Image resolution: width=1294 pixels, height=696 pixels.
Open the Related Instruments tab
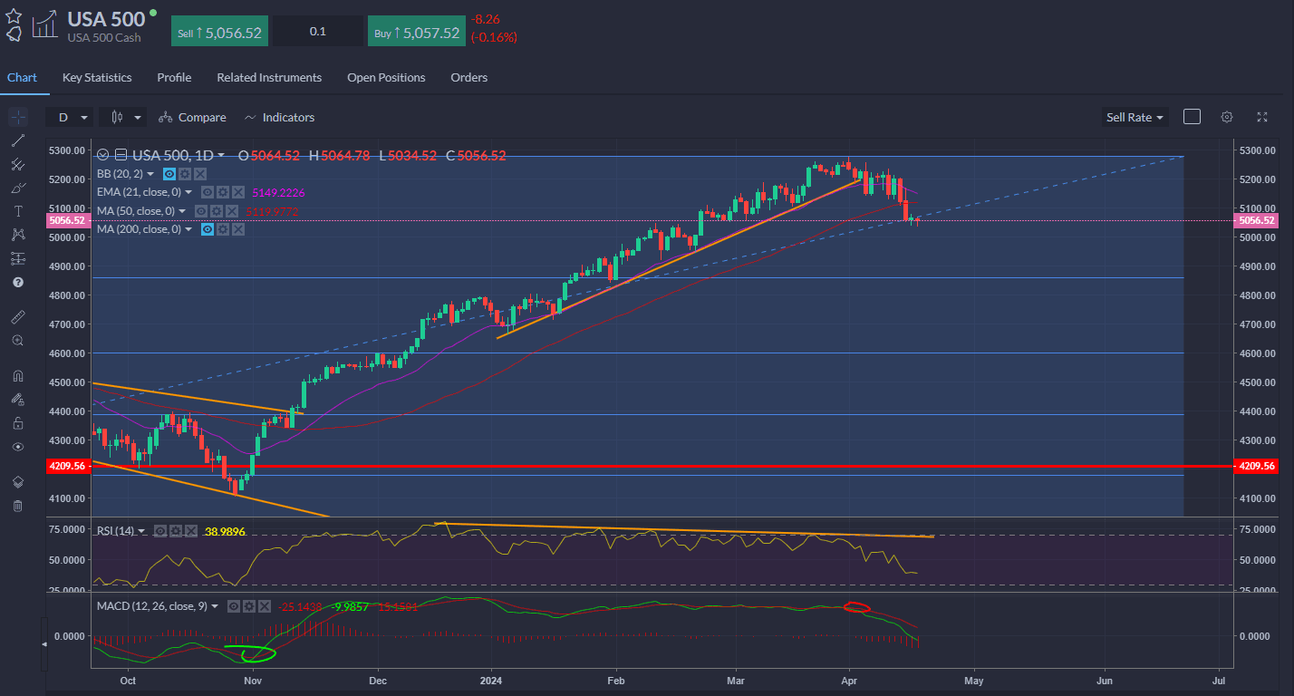(269, 78)
